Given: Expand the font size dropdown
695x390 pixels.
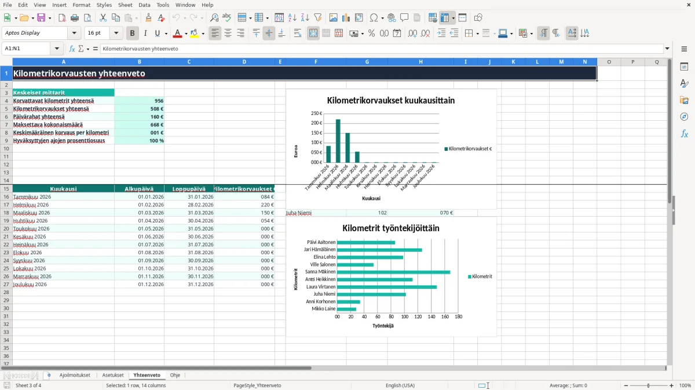Looking at the screenshot, I should pos(116,34).
